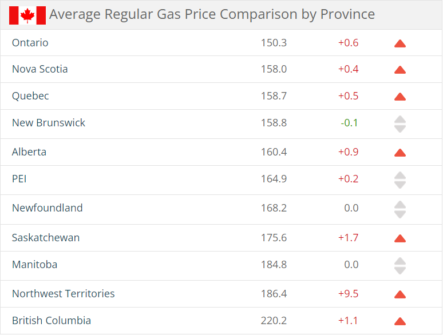Image resolution: width=443 pixels, height=335 pixels.
Task: Click British Columbia's 220.2 price value
Action: click(275, 321)
